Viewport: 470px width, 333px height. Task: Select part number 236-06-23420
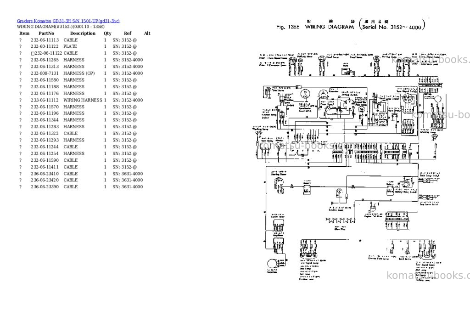(45, 181)
